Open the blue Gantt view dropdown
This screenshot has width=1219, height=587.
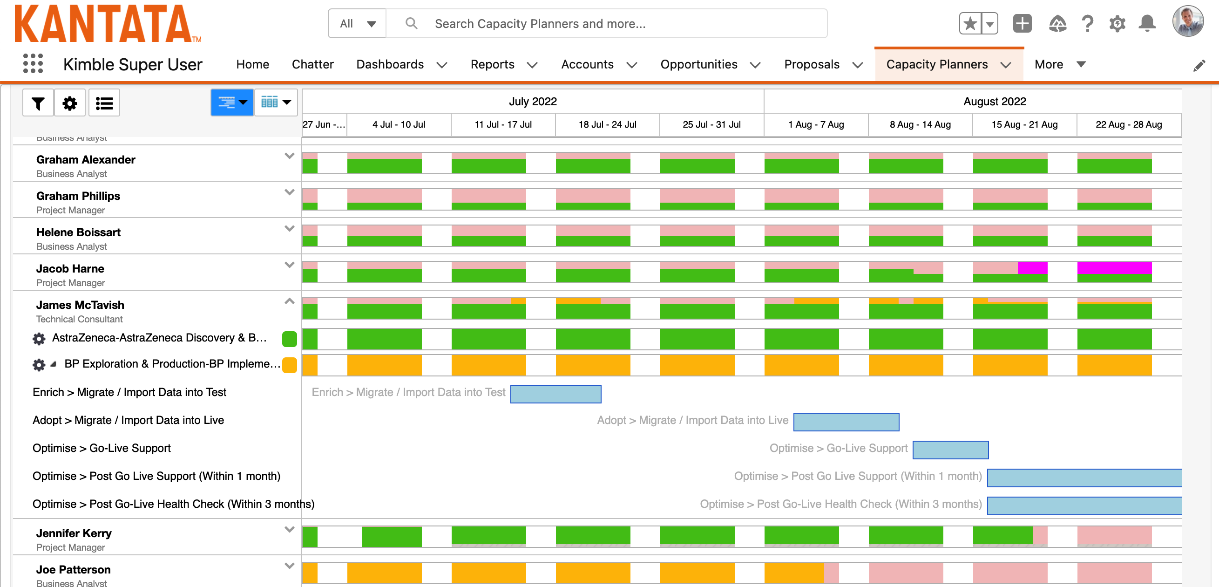pyautogui.click(x=232, y=102)
